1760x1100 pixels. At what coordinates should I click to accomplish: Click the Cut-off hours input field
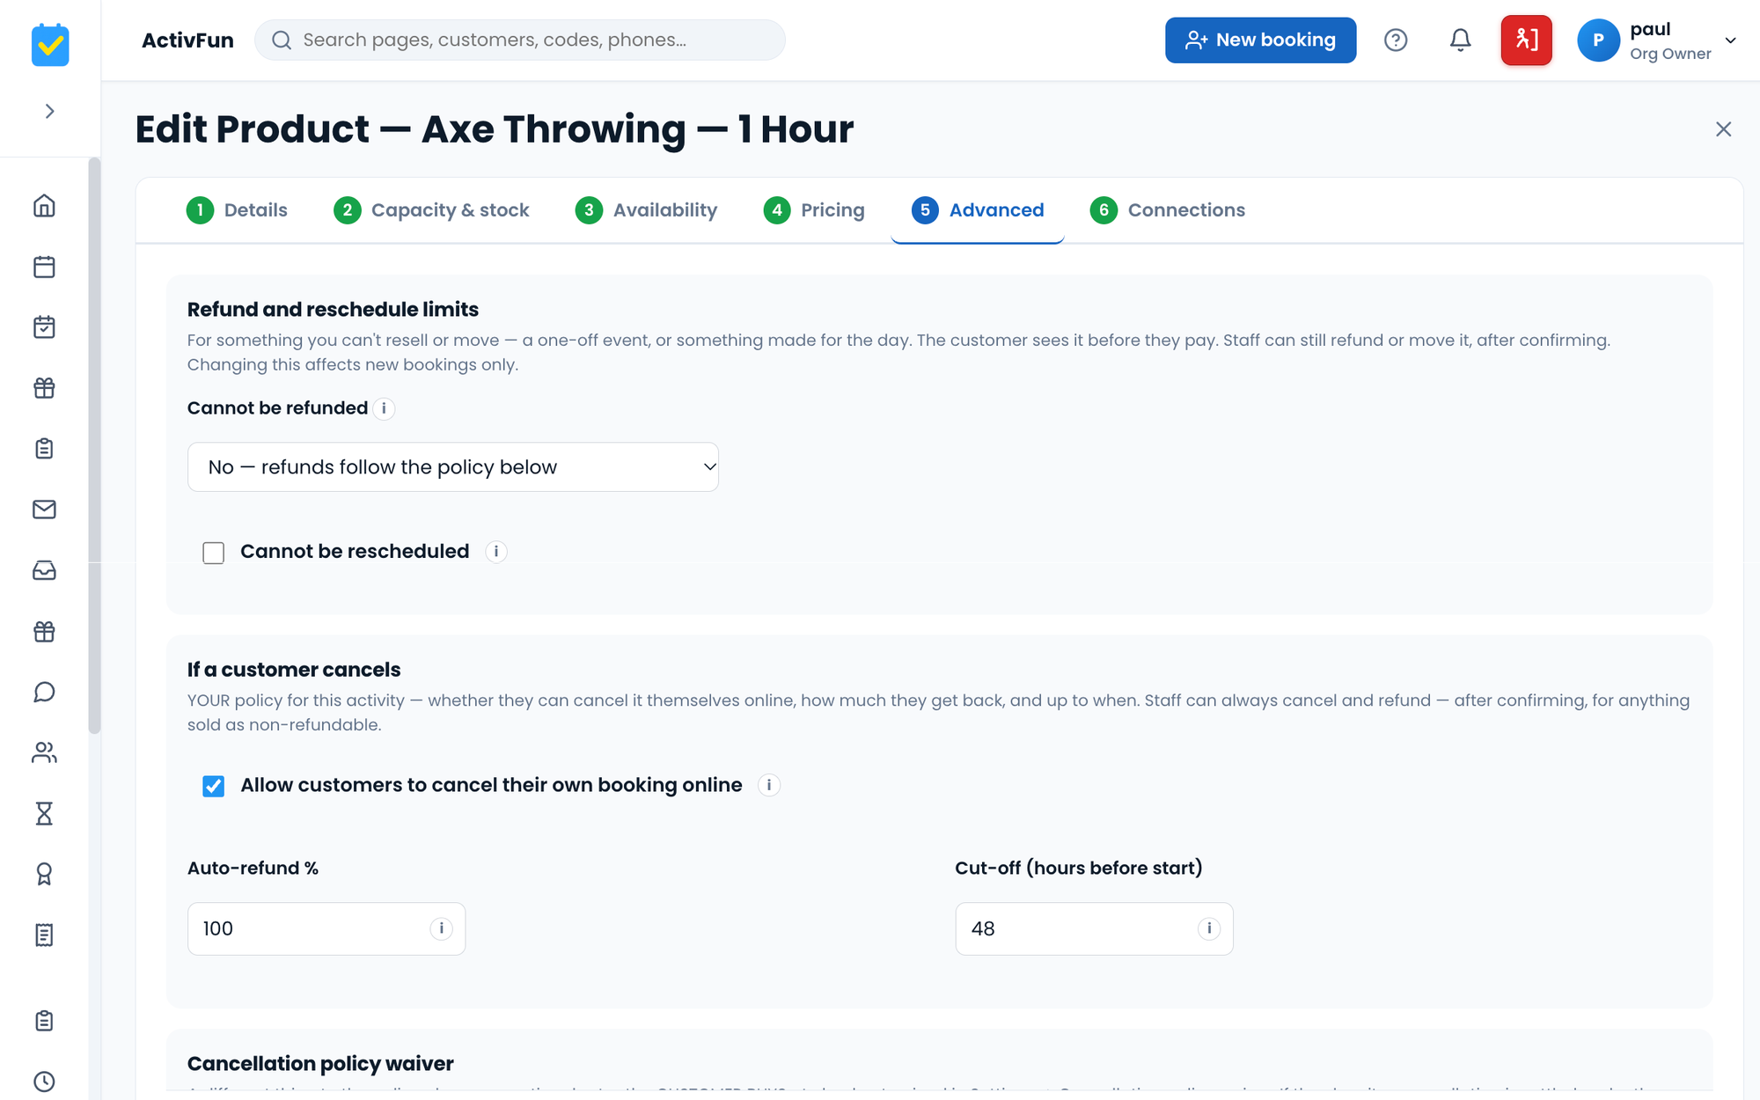click(1094, 928)
